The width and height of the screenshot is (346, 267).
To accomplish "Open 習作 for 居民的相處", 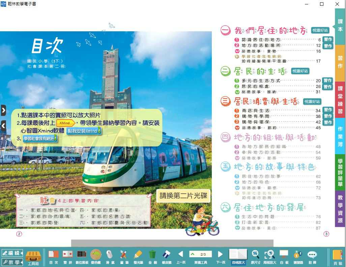I will coord(328,87).
